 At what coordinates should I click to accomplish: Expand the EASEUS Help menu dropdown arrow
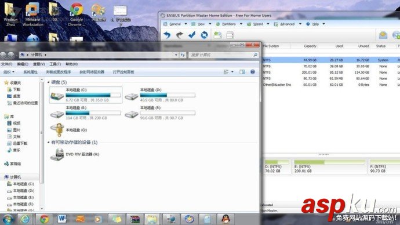pos(323,24)
